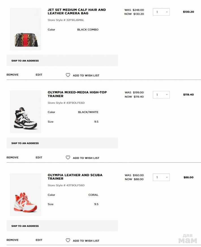The height and width of the screenshot is (247, 201).
Task: Open the Jet Set Medium Calf Hair title link
Action: tap(77, 11)
